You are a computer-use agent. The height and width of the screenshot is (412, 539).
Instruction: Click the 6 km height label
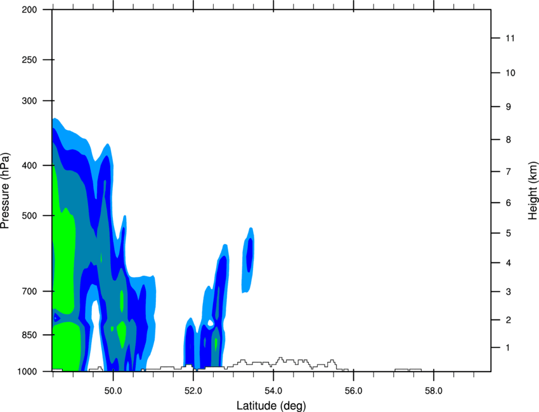click(x=509, y=203)
